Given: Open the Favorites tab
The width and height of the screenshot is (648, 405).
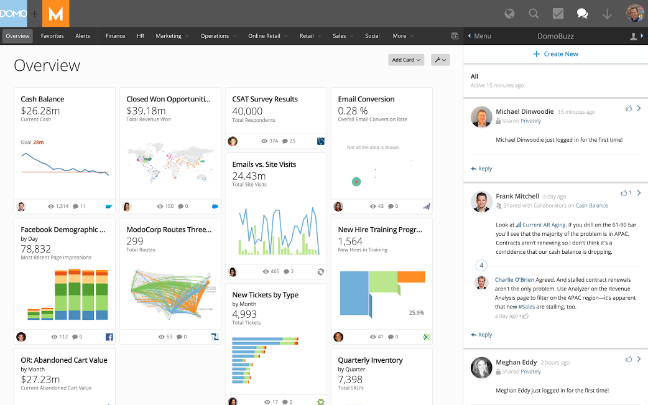Looking at the screenshot, I should tap(52, 36).
